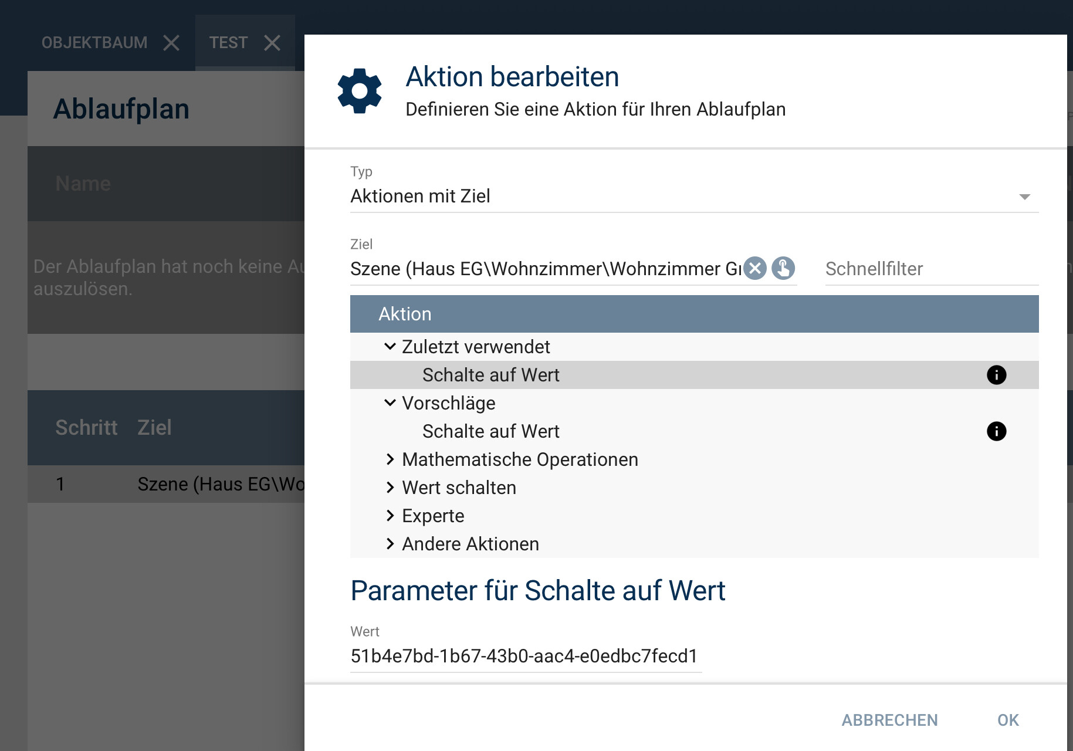Expand Andere Aktionen
The height and width of the screenshot is (751, 1073).
click(390, 544)
